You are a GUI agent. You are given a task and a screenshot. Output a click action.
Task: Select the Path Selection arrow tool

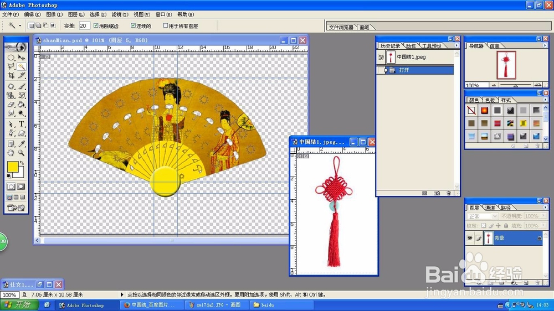coord(11,124)
